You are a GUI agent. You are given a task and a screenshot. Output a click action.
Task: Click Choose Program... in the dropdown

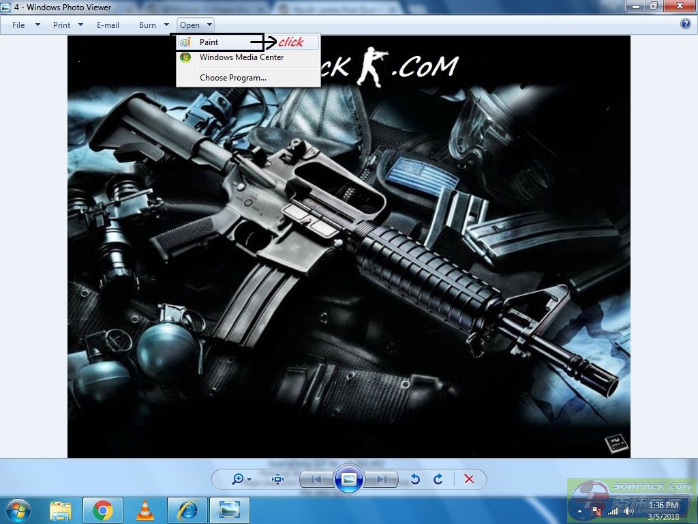point(233,78)
